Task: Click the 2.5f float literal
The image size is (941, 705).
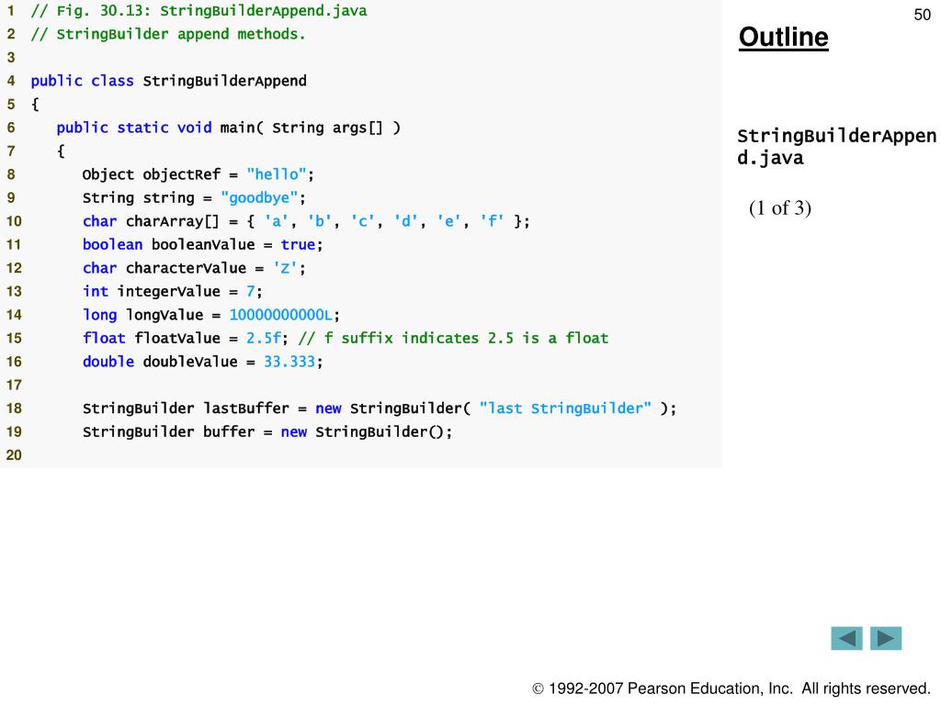Action: point(264,338)
